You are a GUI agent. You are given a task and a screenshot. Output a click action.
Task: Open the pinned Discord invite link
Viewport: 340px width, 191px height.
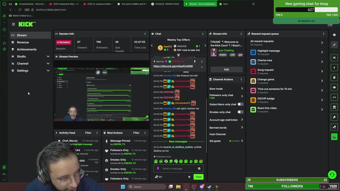(173, 66)
